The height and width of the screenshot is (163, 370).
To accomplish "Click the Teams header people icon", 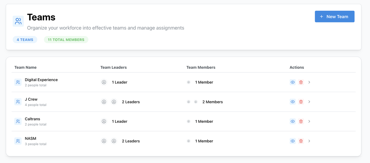I will click(x=18, y=21).
